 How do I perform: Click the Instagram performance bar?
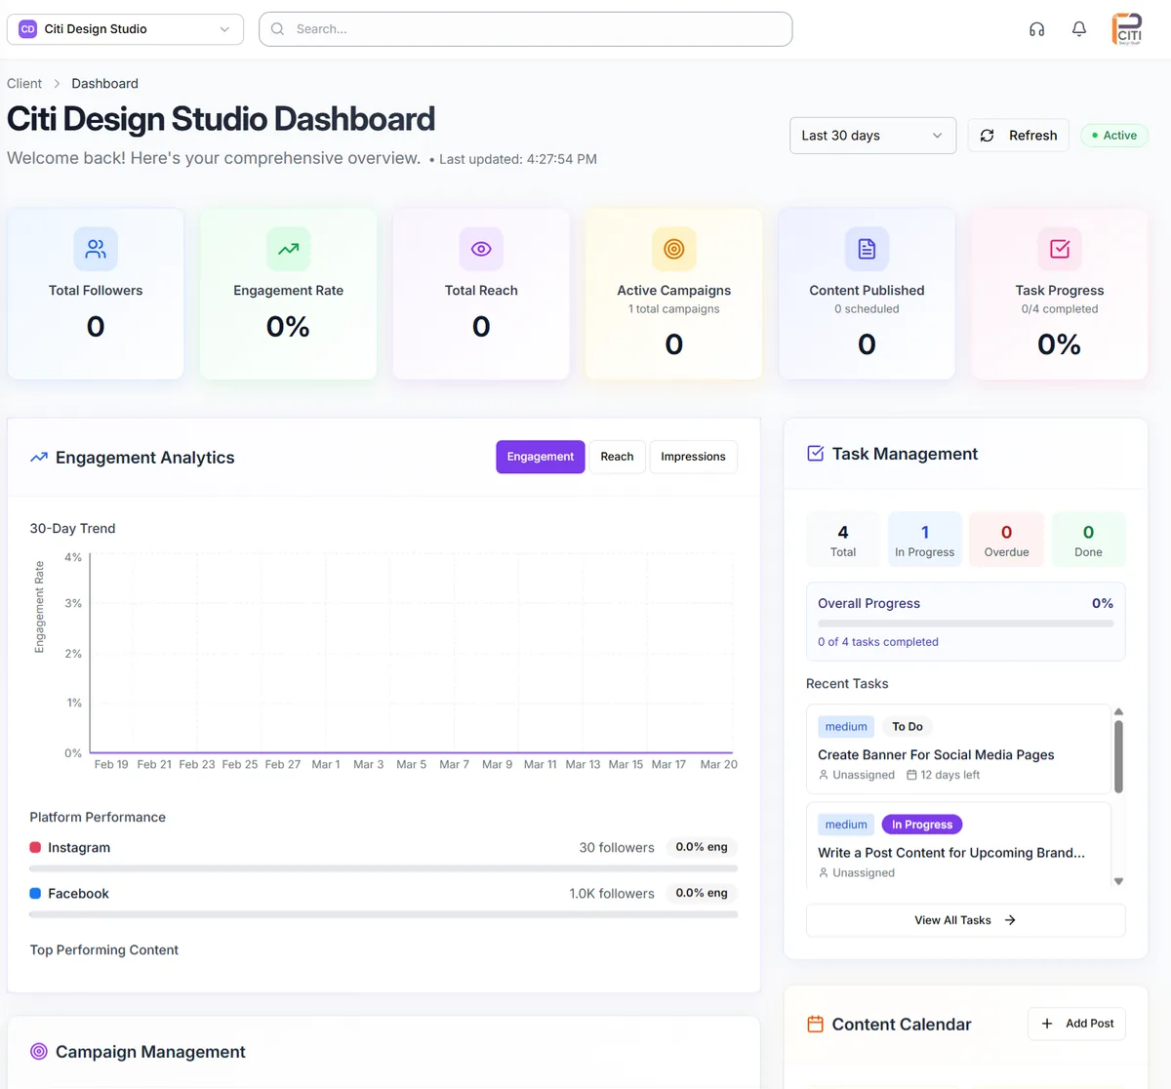tap(384, 868)
